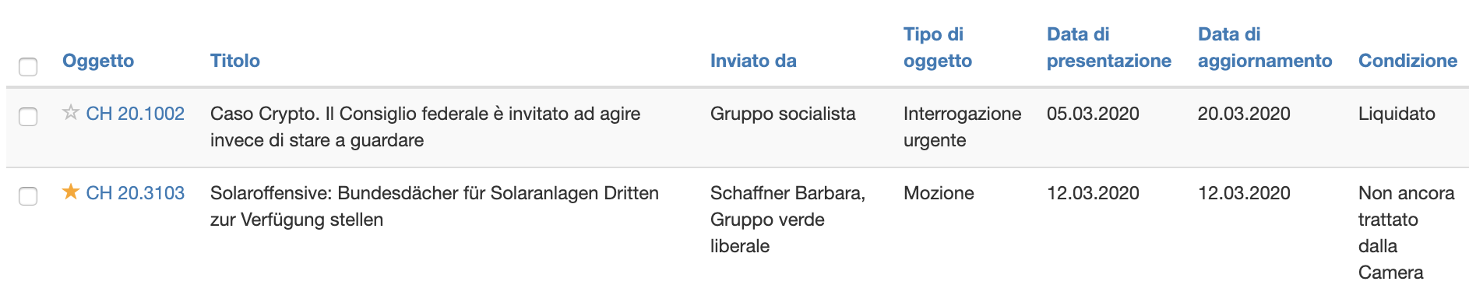This screenshot has height=299, width=1469.
Task: Click the Solaroffensive Bundesdächer title text
Action: pyautogui.click(x=435, y=206)
